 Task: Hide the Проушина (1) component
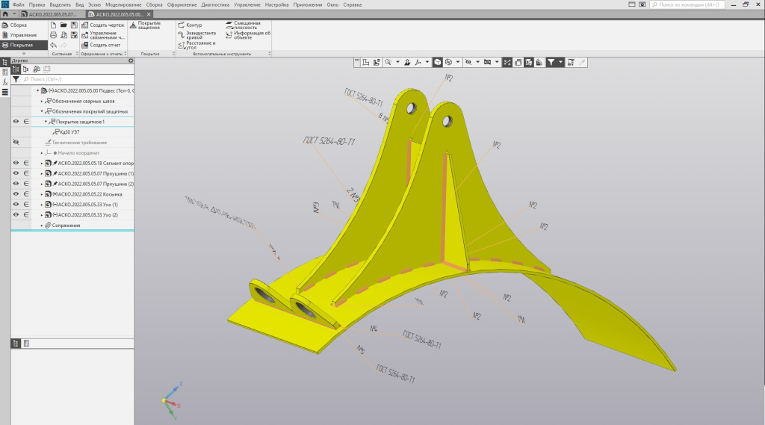(x=16, y=173)
